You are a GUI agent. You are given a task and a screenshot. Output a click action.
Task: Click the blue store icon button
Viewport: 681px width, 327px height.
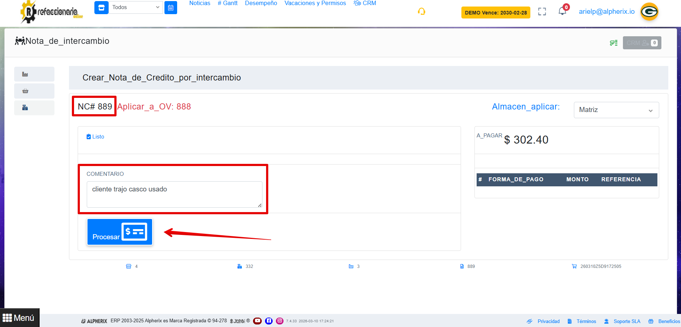click(101, 8)
